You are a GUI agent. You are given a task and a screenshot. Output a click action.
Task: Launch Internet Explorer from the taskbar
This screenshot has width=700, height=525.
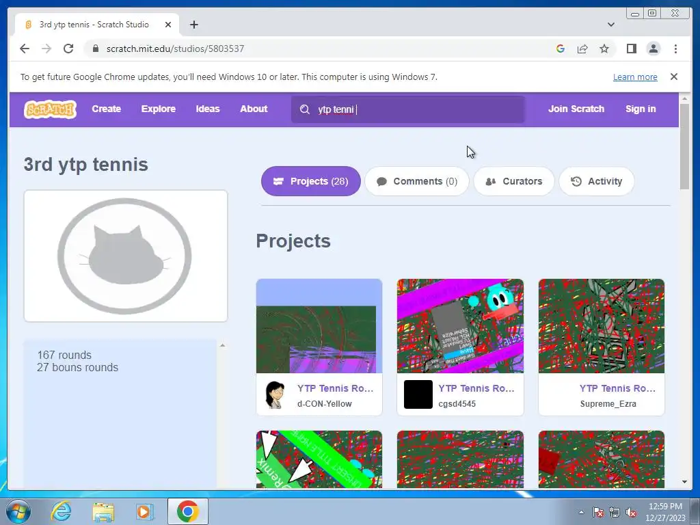[61, 511]
